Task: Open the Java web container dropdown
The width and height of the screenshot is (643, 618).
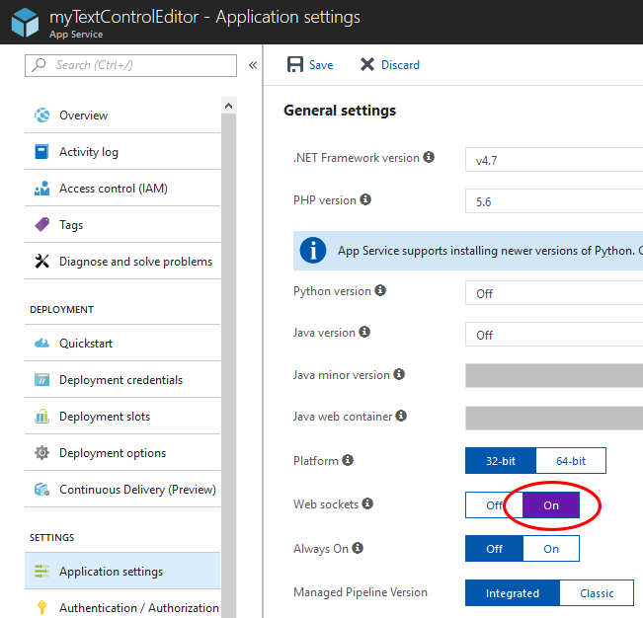Action: pyautogui.click(x=554, y=418)
